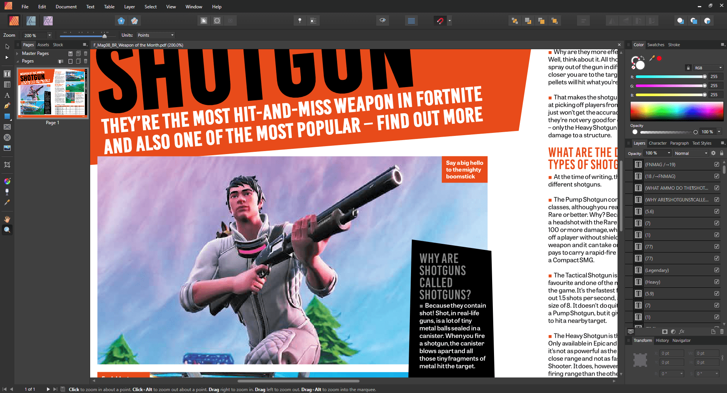Toggle visibility of the (5.9) layer
Viewport: 727px width, 393px height.
pos(717,293)
